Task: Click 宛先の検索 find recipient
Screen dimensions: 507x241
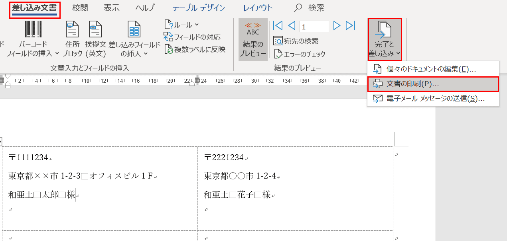Action: [296, 41]
